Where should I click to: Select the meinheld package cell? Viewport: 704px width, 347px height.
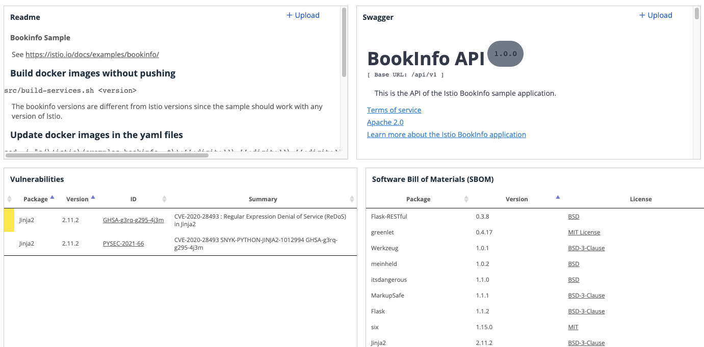[384, 264]
